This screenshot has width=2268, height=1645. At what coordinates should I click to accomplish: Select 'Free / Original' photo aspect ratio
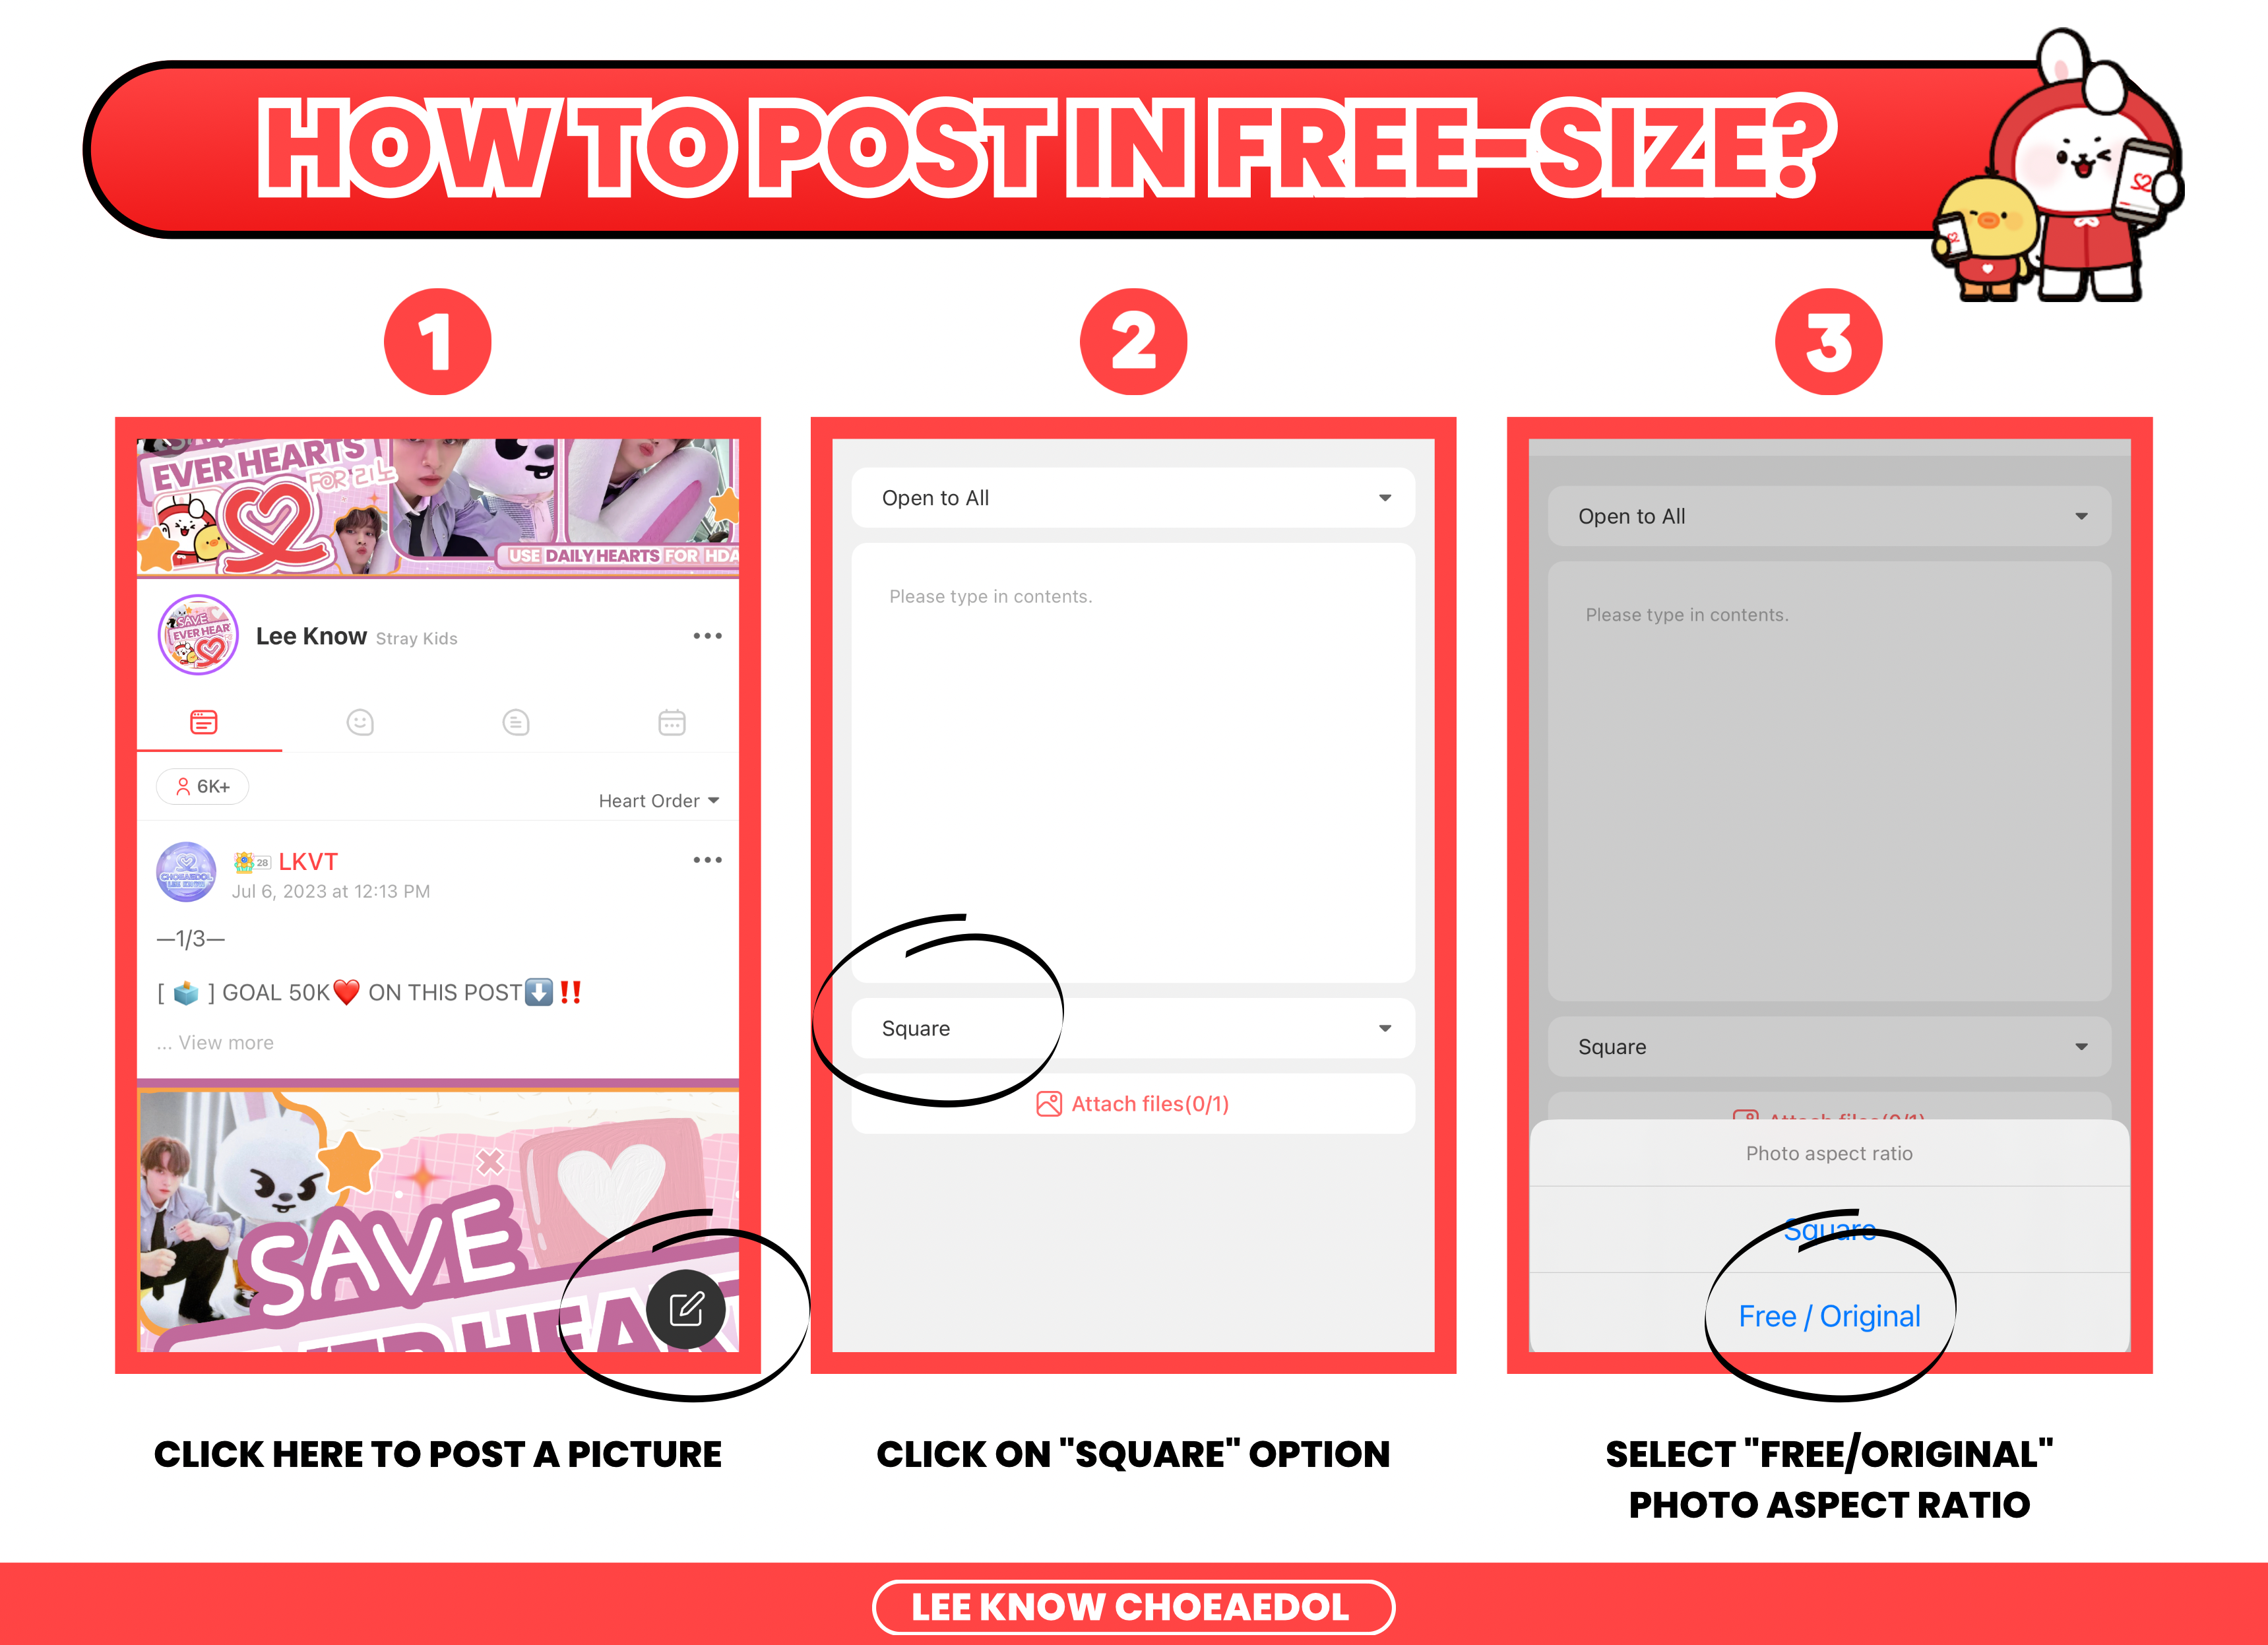point(1831,1317)
